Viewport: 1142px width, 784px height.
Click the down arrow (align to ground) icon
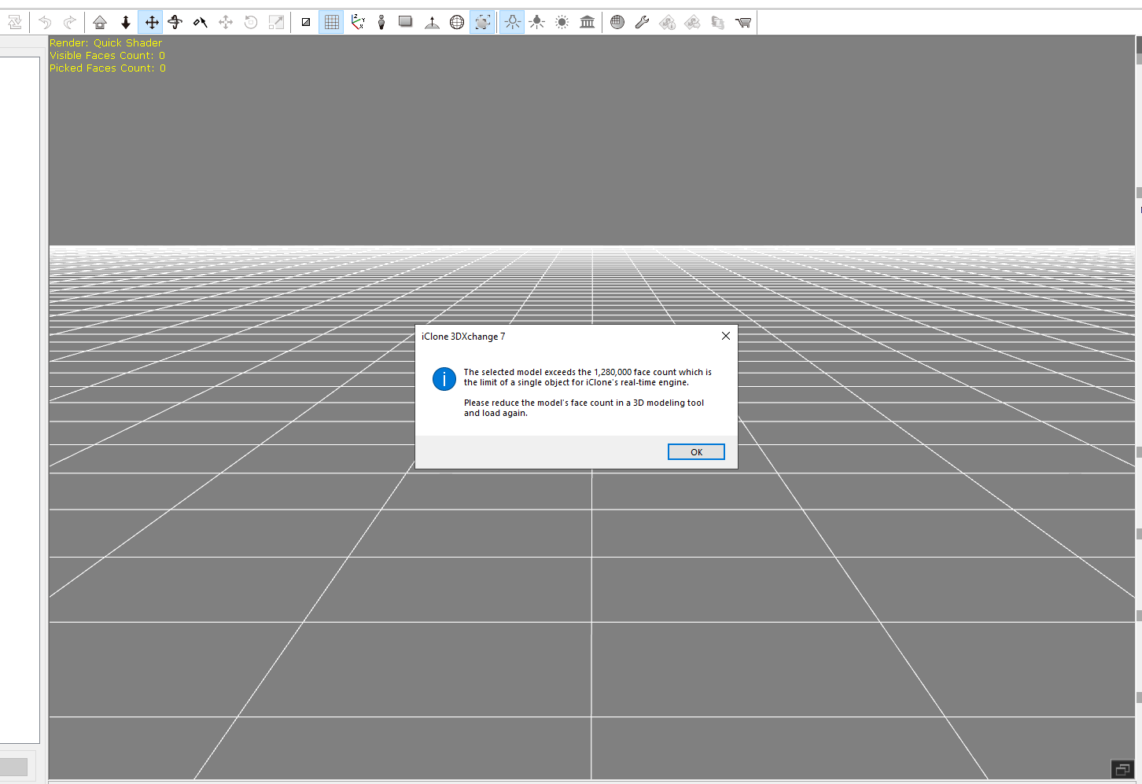click(125, 23)
